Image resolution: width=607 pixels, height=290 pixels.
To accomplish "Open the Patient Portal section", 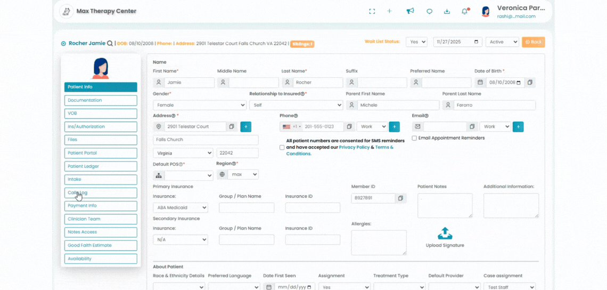I will (101, 153).
